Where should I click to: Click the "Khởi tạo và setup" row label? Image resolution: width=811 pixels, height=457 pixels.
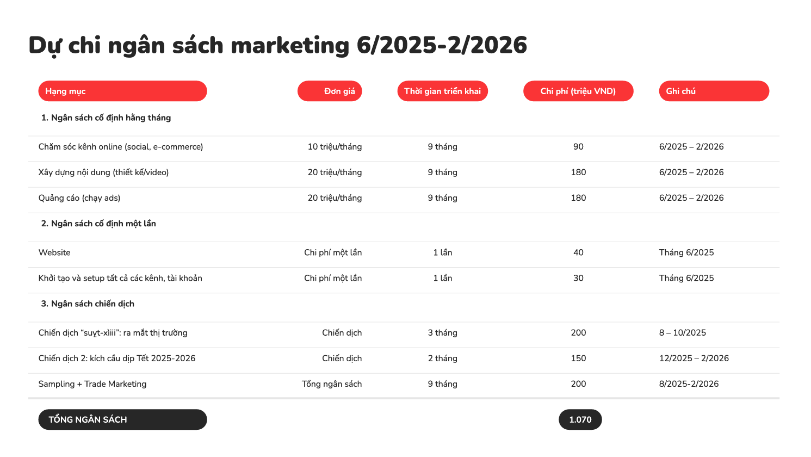point(120,278)
